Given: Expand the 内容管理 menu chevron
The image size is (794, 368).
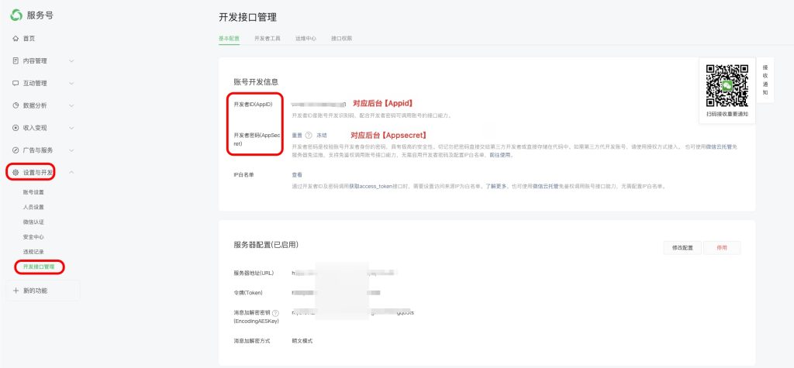Looking at the screenshot, I should (x=71, y=60).
